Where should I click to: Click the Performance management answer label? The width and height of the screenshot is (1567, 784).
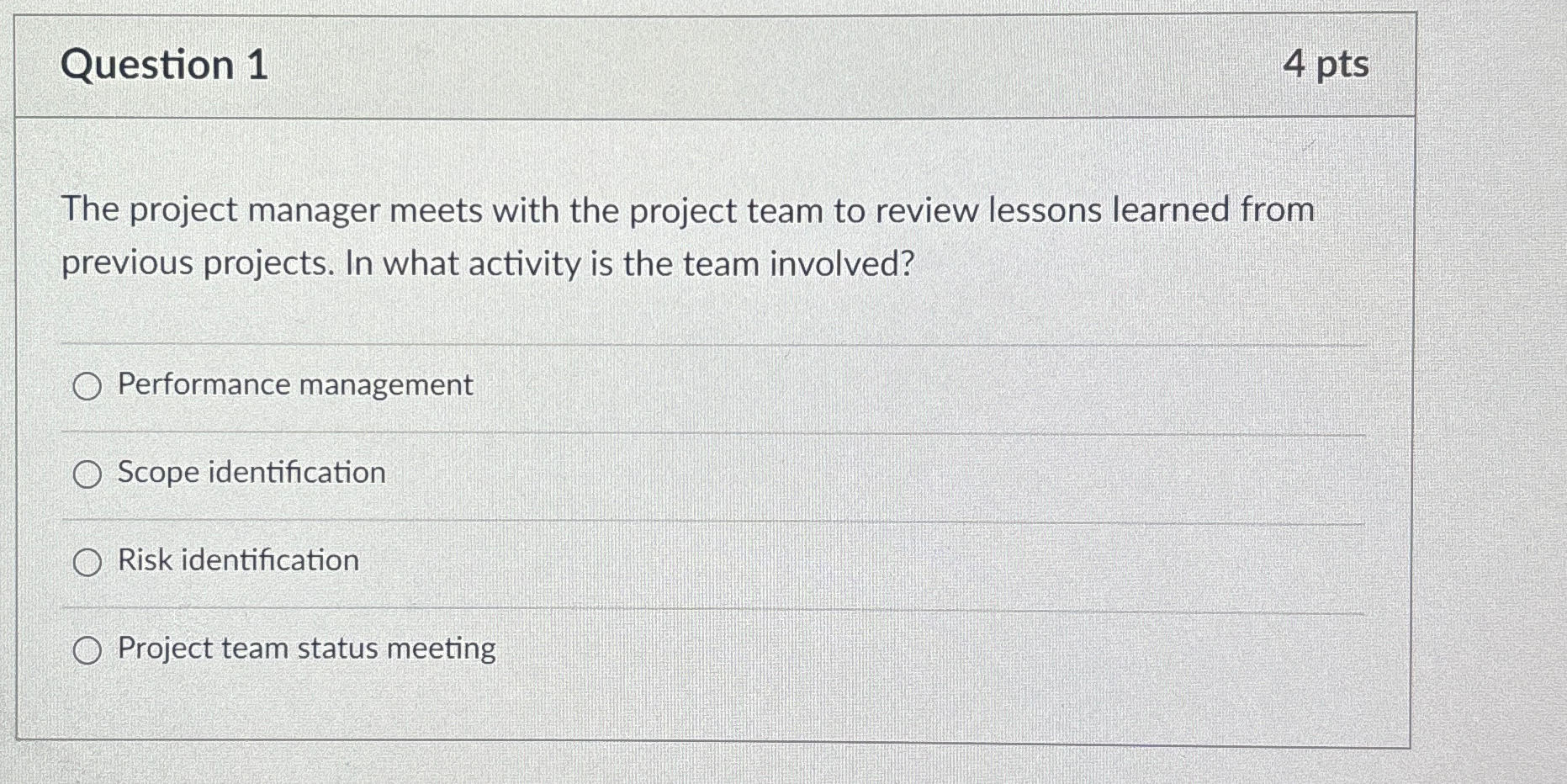(x=294, y=384)
